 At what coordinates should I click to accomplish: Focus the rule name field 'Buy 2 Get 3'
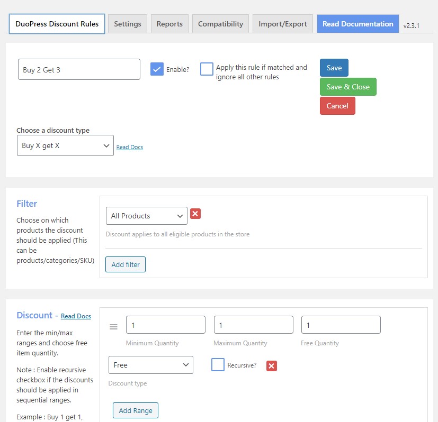pos(79,69)
